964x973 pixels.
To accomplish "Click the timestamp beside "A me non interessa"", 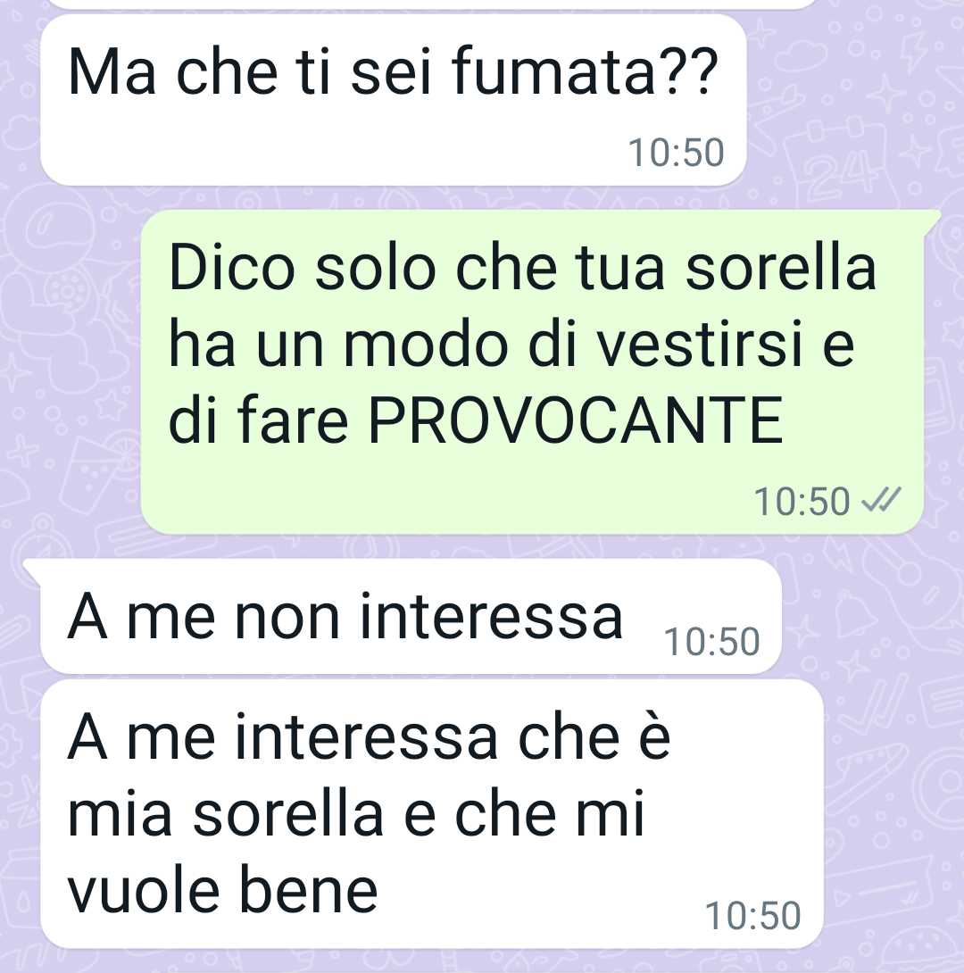I will pos(712,642).
